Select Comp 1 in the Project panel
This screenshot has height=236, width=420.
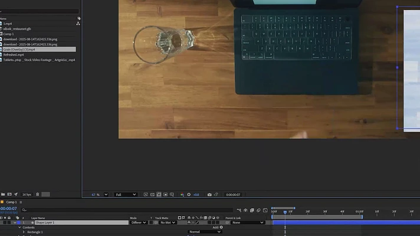[x=9, y=34]
